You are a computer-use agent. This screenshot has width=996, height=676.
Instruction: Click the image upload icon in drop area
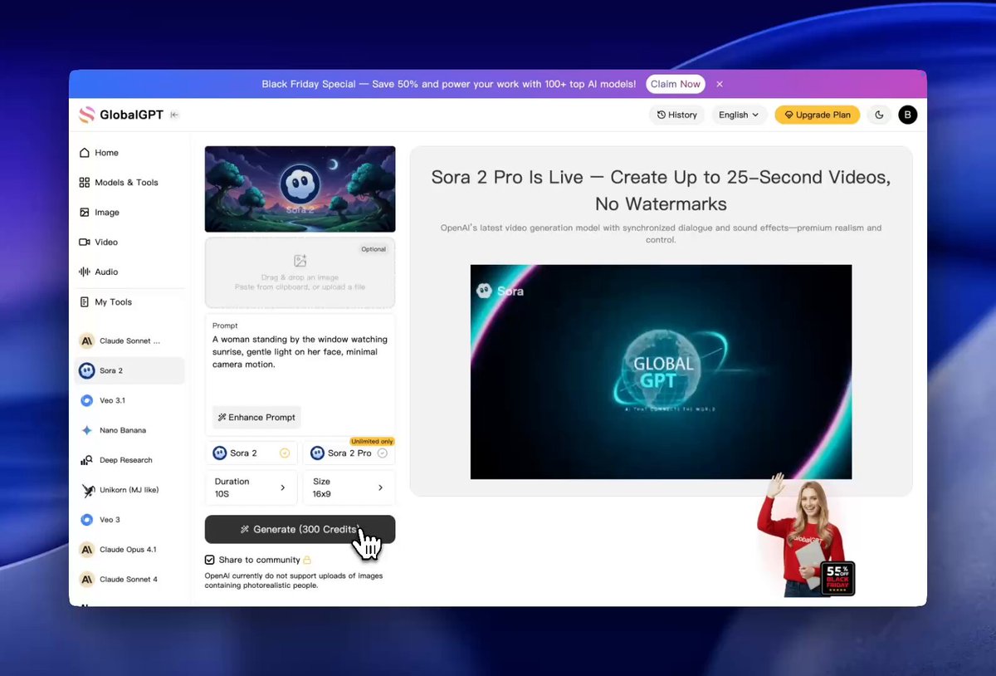point(300,261)
